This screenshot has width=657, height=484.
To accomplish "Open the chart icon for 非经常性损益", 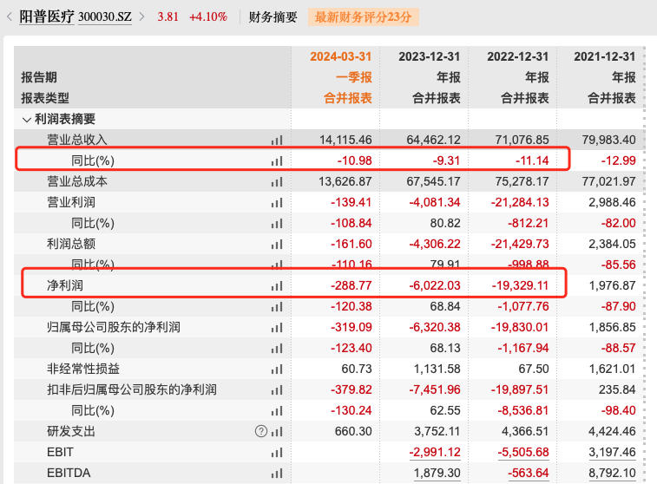I will (277, 369).
